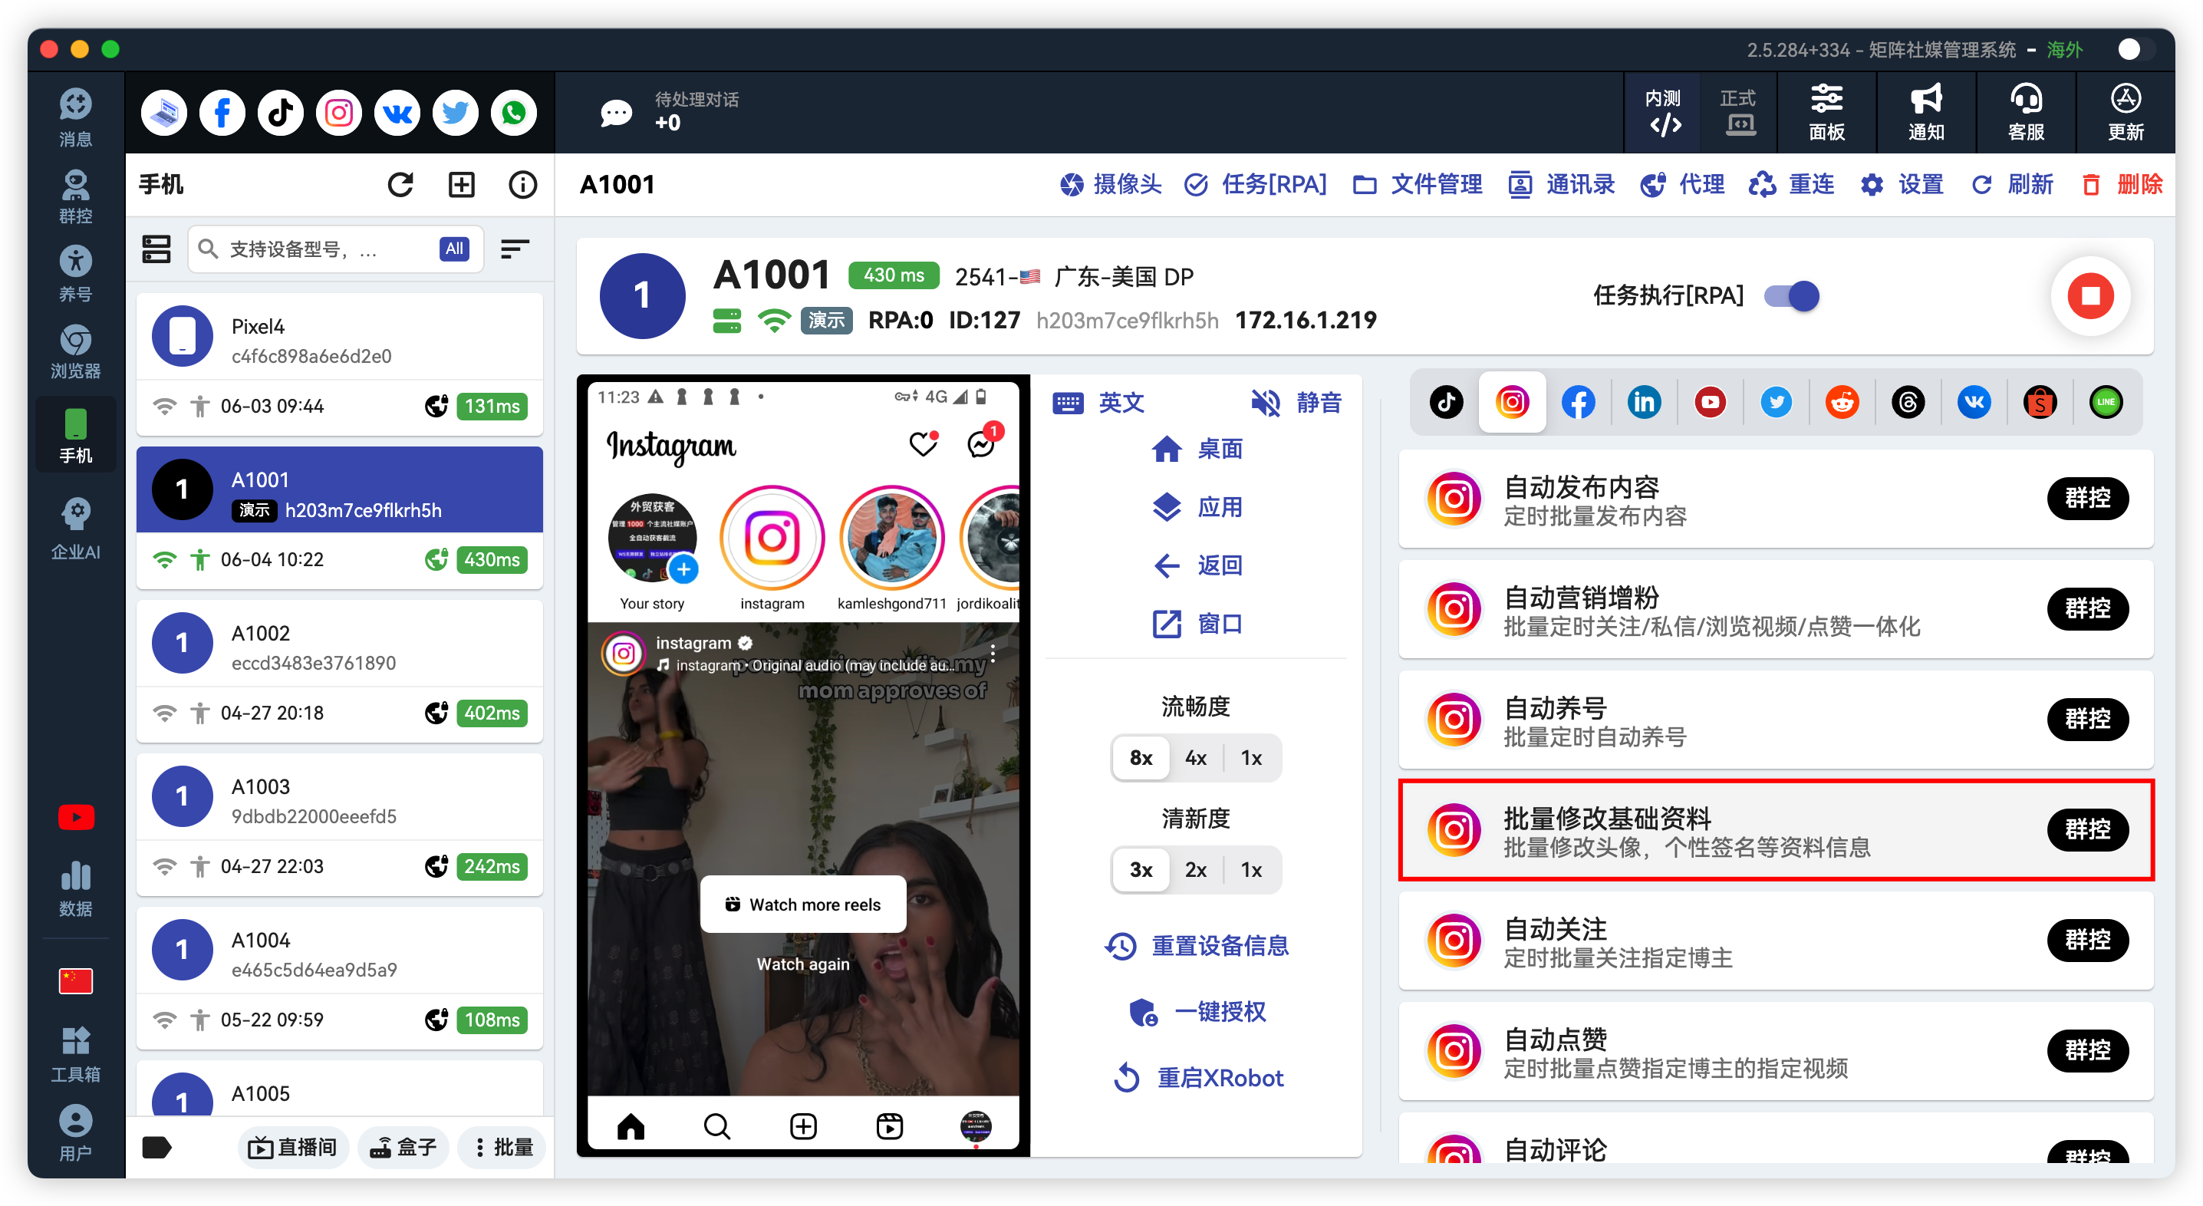Open the 群控 group control sidebar item
This screenshot has height=1206, width=2203.
point(75,196)
